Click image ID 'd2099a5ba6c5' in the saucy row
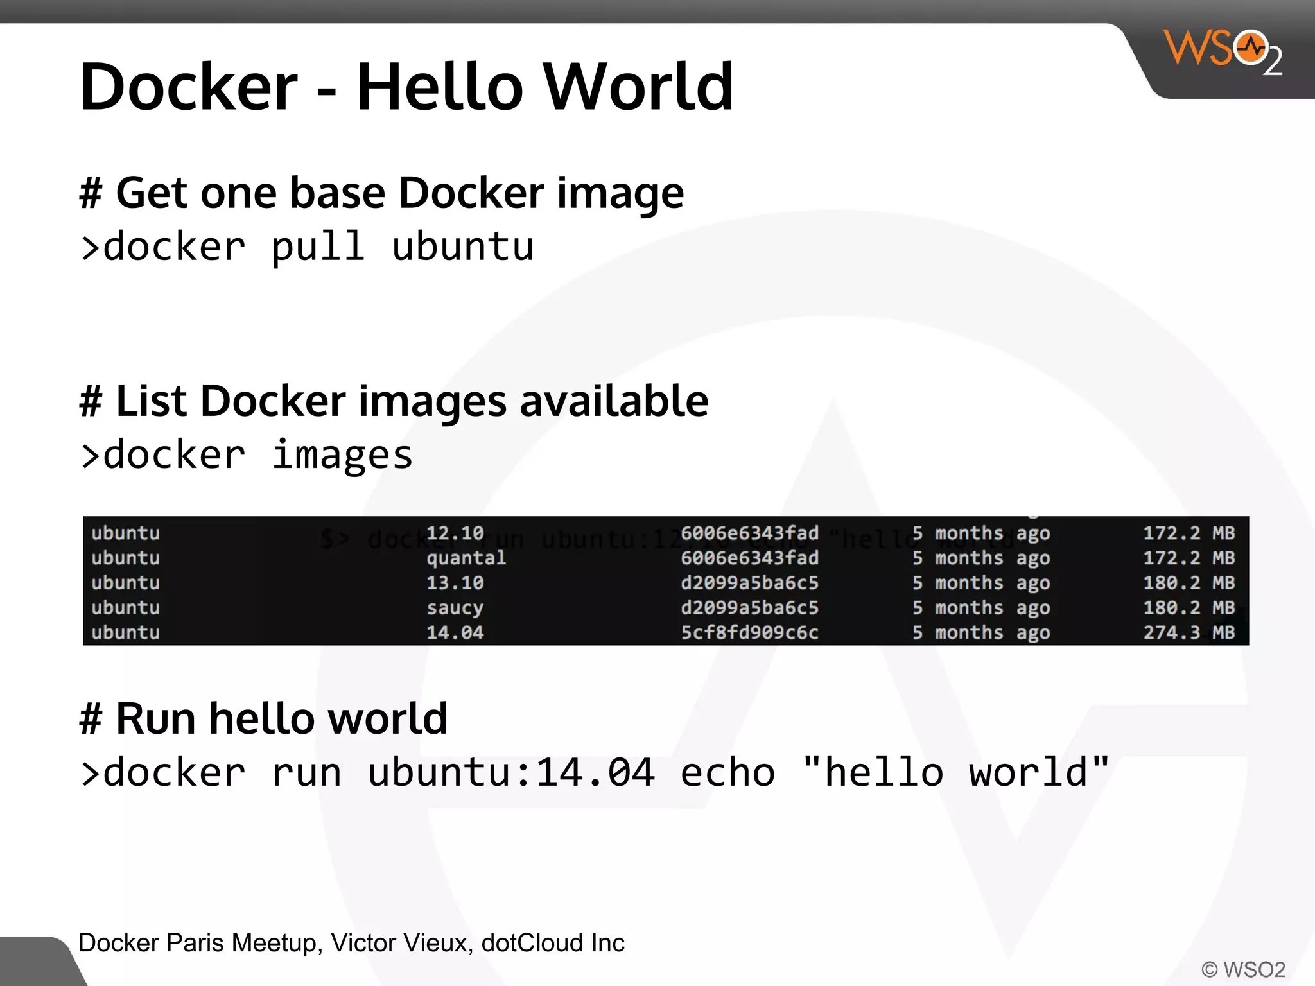This screenshot has height=986, width=1315. click(x=749, y=608)
